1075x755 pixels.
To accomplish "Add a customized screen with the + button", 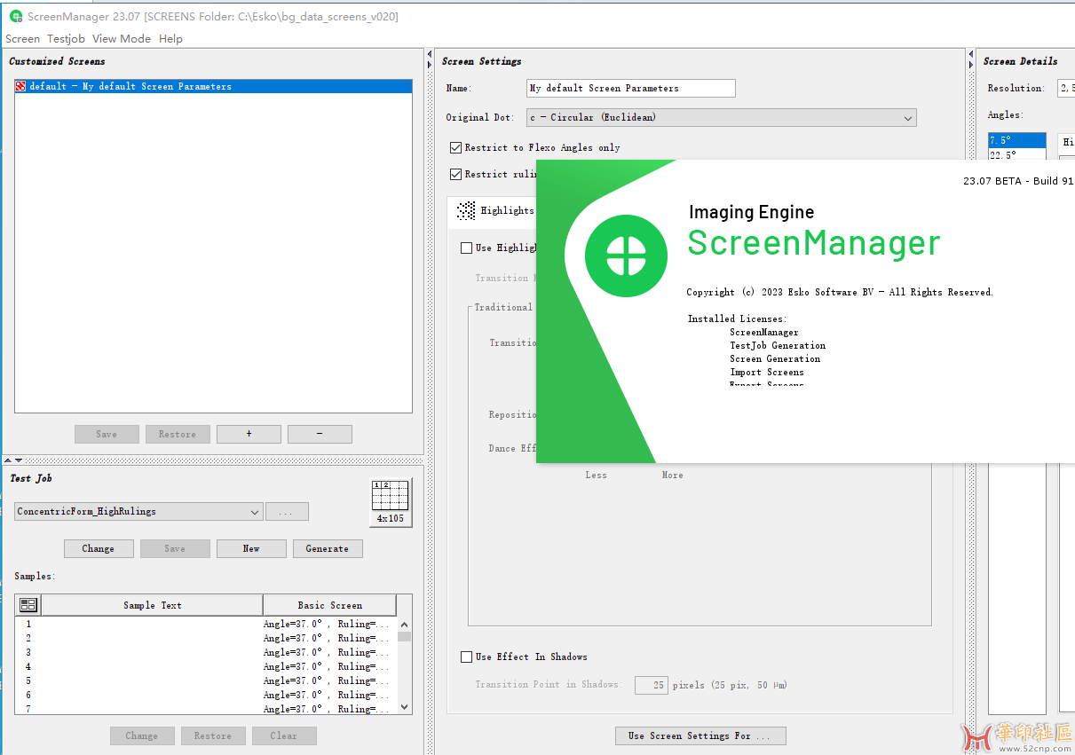I will pyautogui.click(x=249, y=434).
